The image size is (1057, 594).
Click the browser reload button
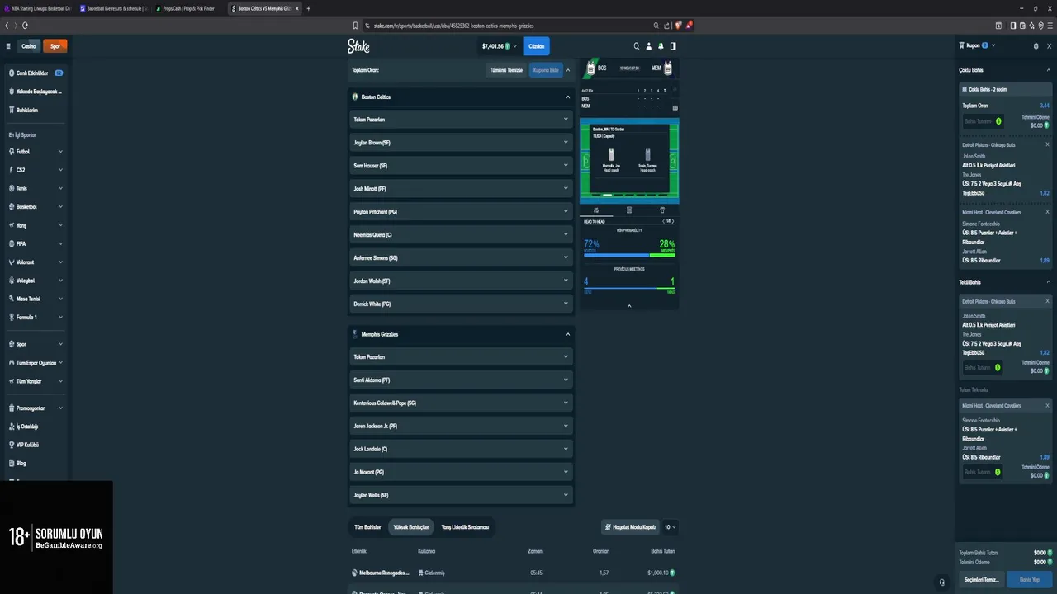pos(25,26)
